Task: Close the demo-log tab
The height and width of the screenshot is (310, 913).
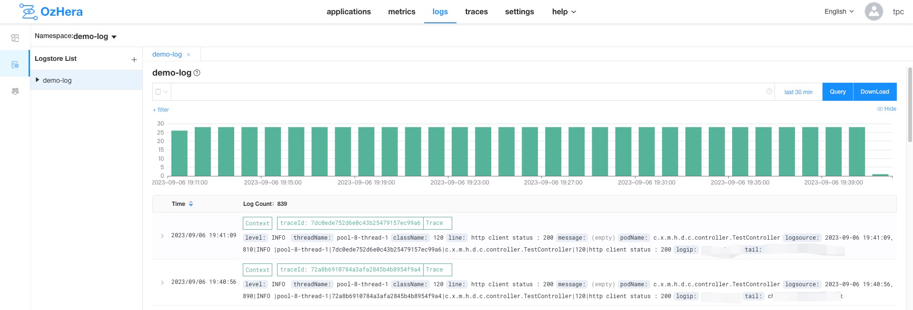Action: coord(189,55)
